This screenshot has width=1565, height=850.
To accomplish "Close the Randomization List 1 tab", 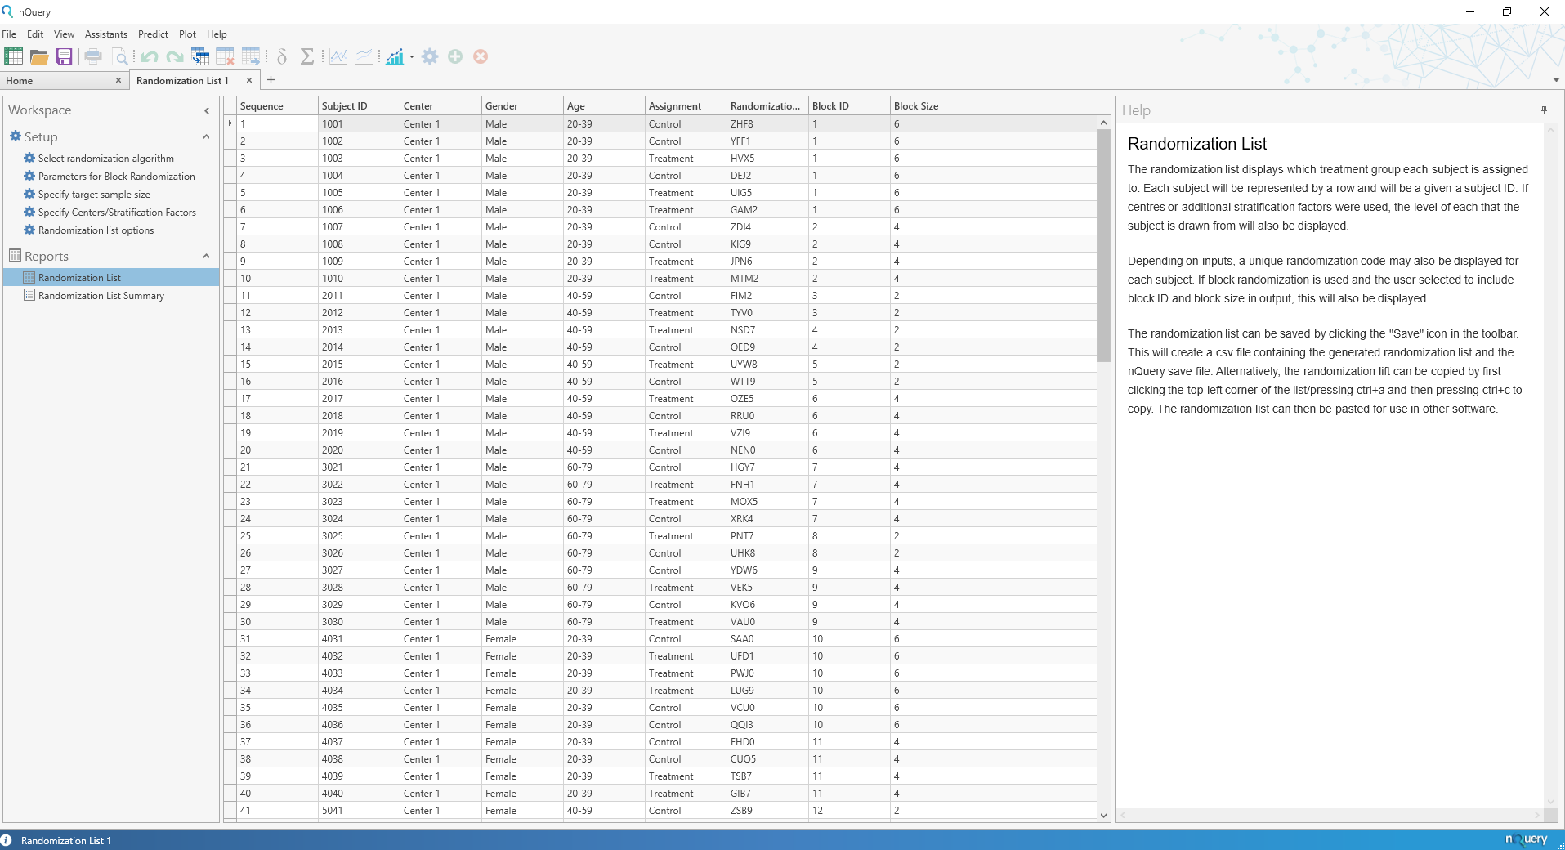I will (249, 80).
